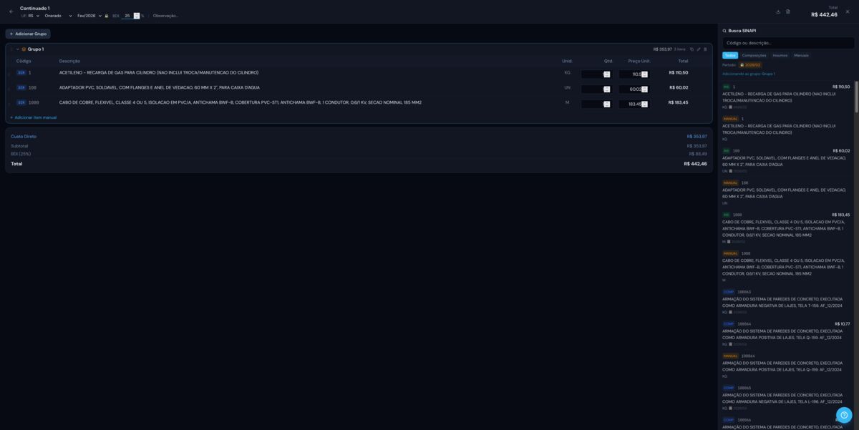Click the Adicionar item manual link

click(34, 117)
